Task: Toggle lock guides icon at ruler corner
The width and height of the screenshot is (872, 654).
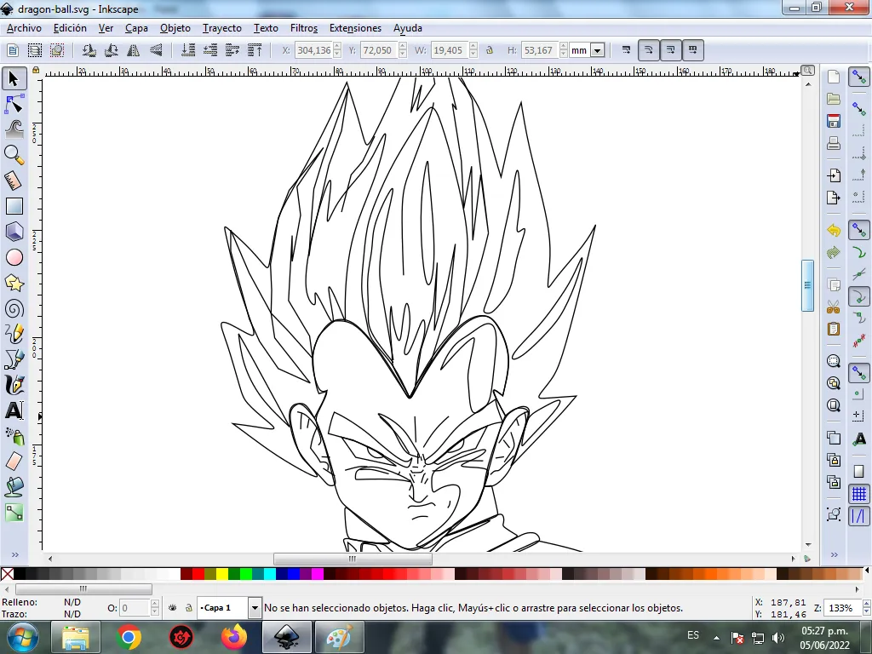Action: [36, 71]
